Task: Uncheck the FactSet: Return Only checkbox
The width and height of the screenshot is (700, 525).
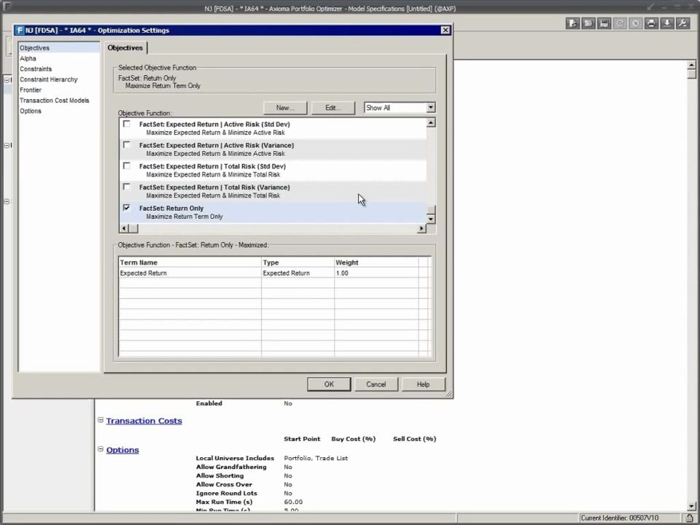Action: coord(127,208)
